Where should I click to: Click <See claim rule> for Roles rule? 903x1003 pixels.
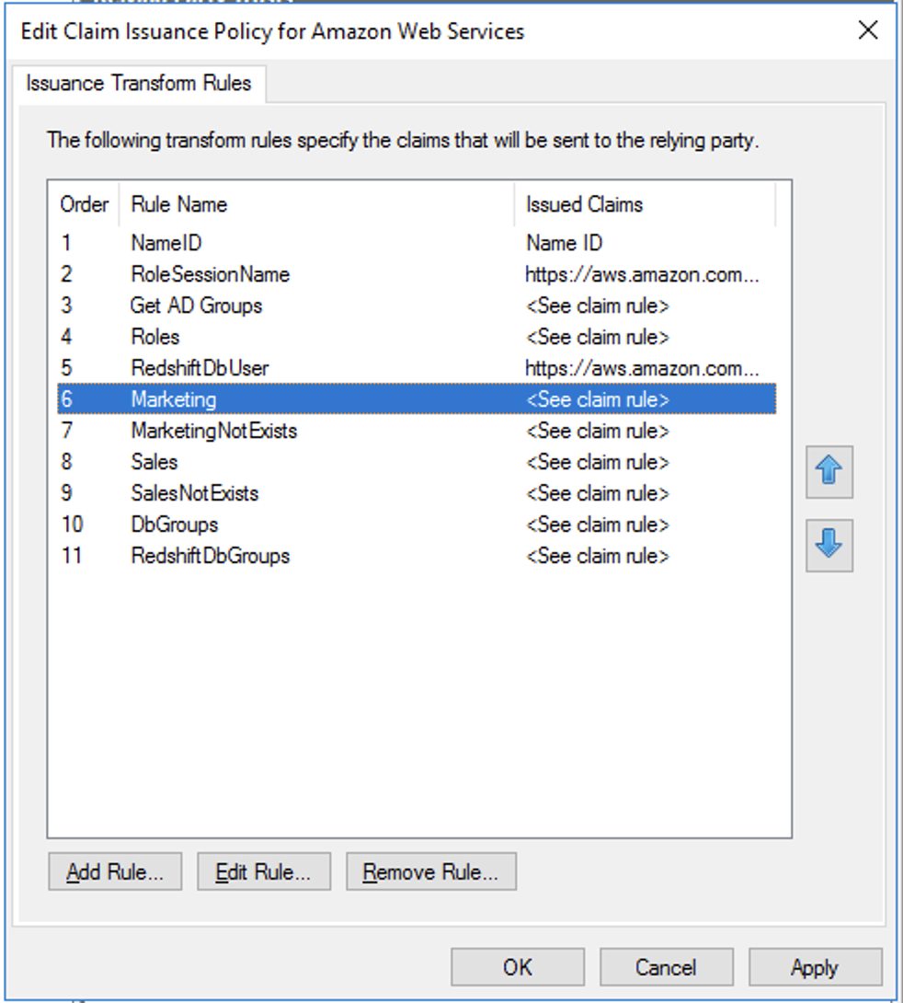click(x=598, y=337)
